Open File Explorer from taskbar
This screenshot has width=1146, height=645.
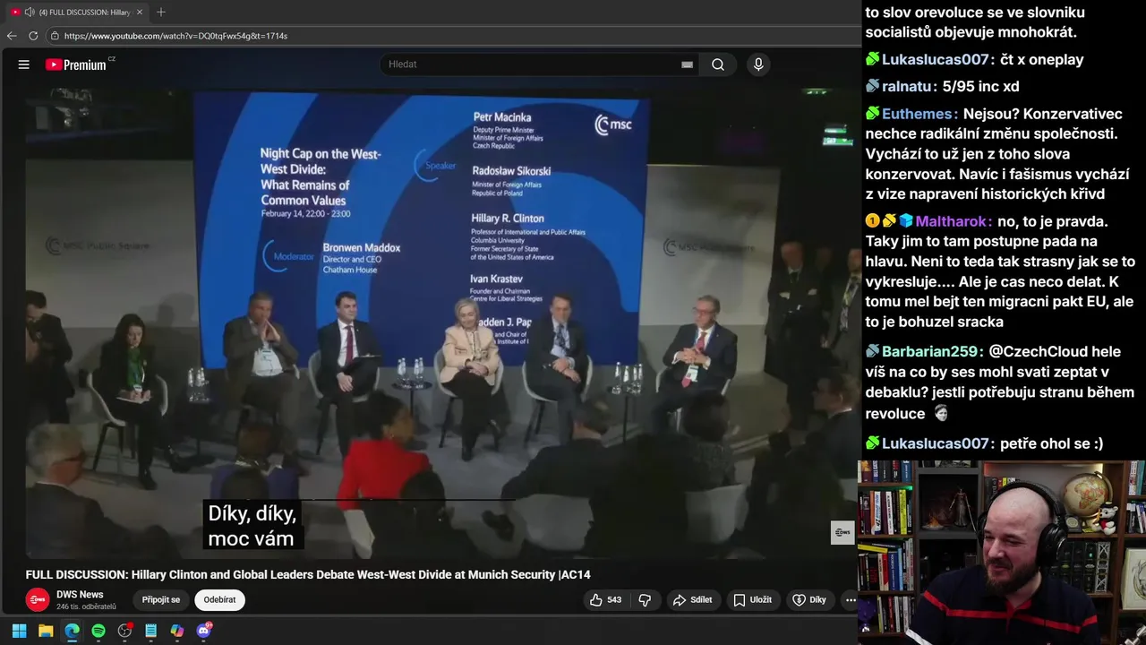click(x=46, y=631)
